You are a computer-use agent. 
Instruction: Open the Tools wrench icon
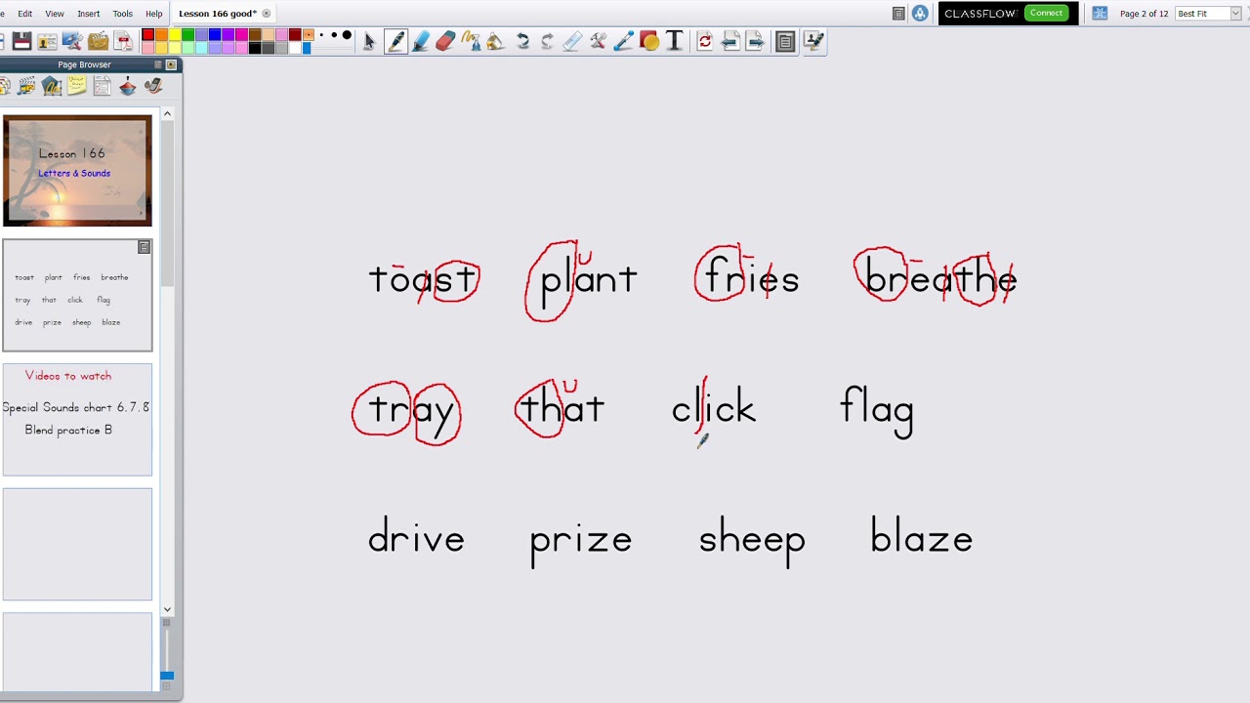coord(598,41)
